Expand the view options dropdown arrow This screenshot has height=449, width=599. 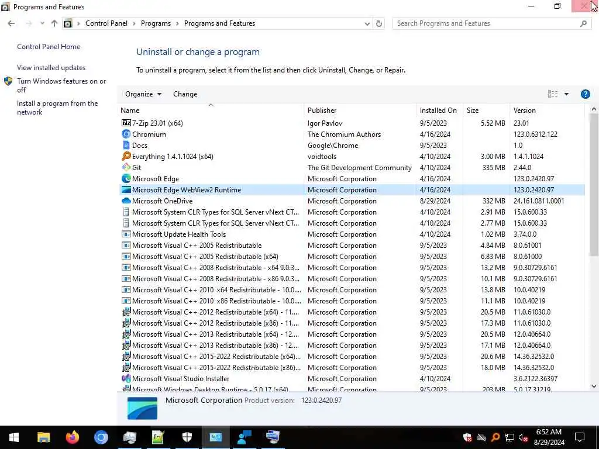click(x=566, y=94)
